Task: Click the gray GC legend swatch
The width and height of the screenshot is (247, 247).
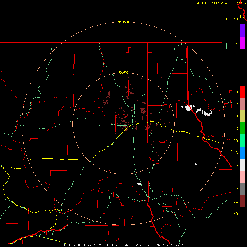Action: (x=242, y=189)
